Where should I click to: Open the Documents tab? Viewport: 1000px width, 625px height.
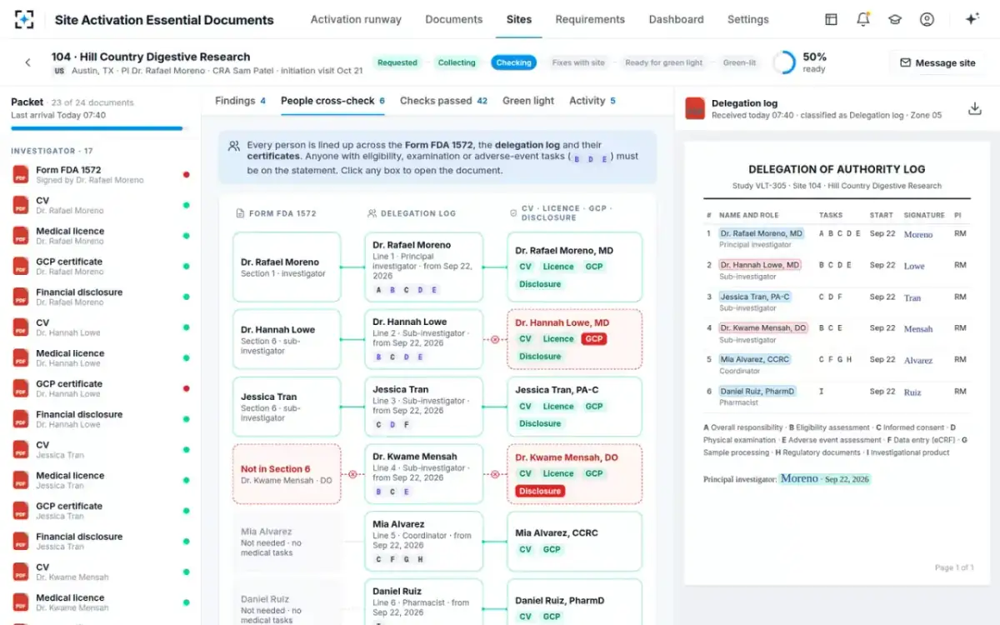[453, 19]
